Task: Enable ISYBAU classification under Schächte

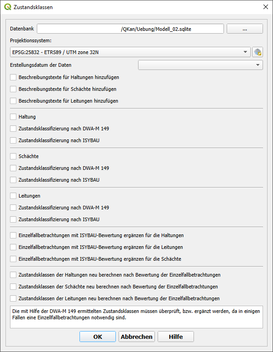Action: tap(13, 180)
